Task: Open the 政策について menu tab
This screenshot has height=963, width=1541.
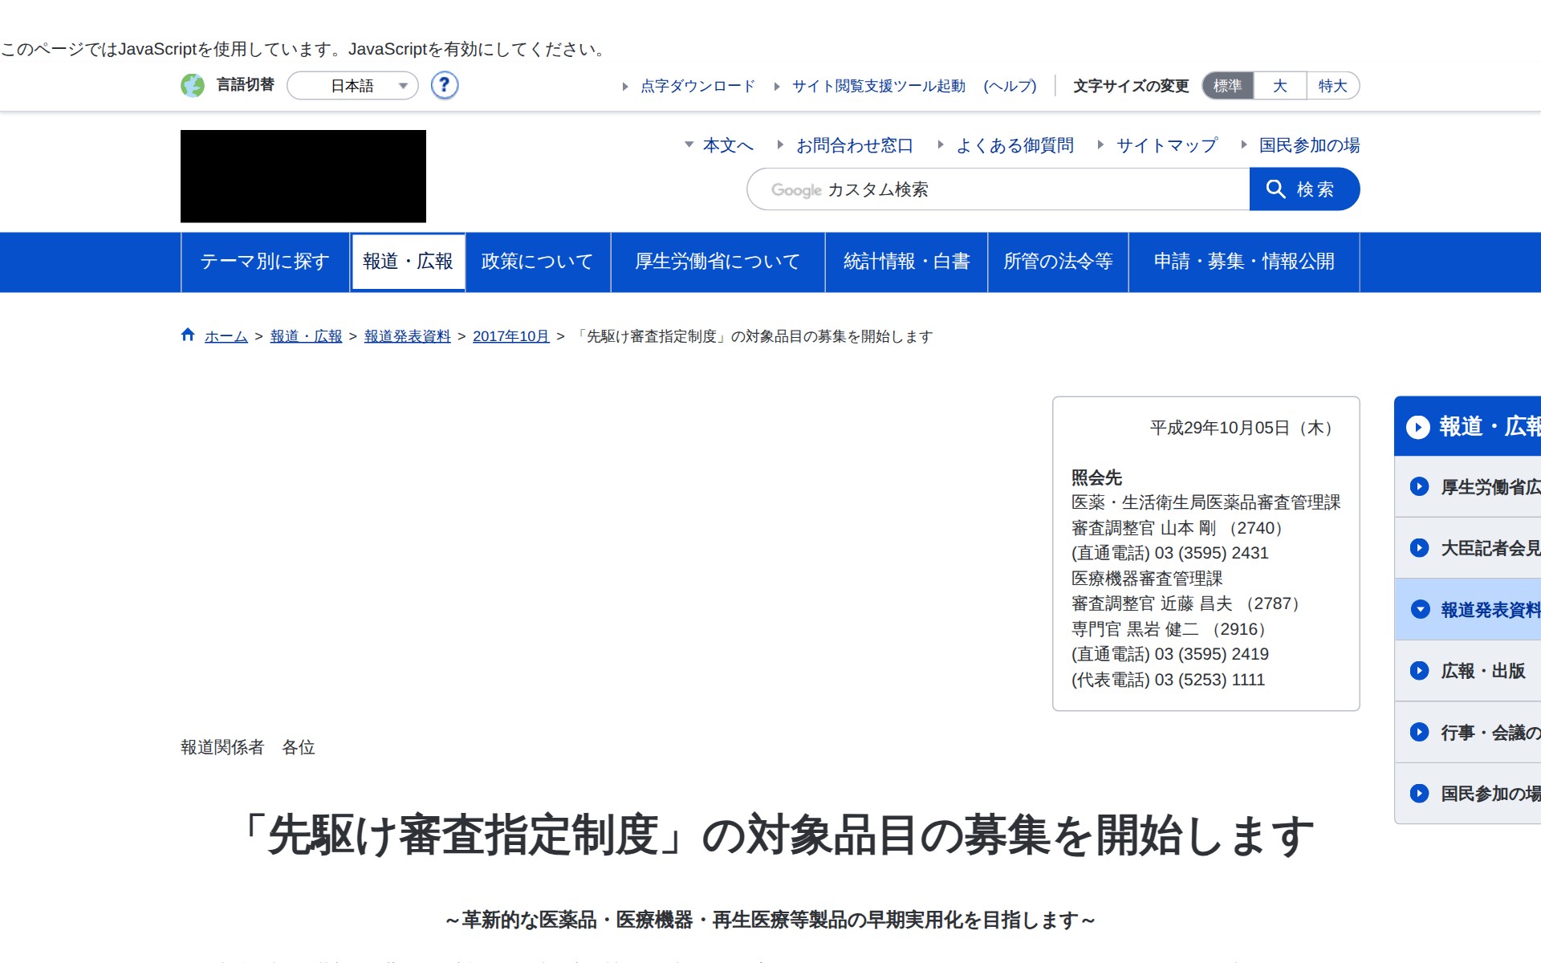Action: tap(537, 262)
